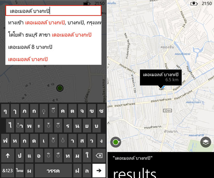Image resolution: width=214 pixels, height=178 pixels.
Task: Select the last all-red suggestion เดอะมอลล์ บางกะปิ
Action: pyautogui.click(x=53, y=59)
